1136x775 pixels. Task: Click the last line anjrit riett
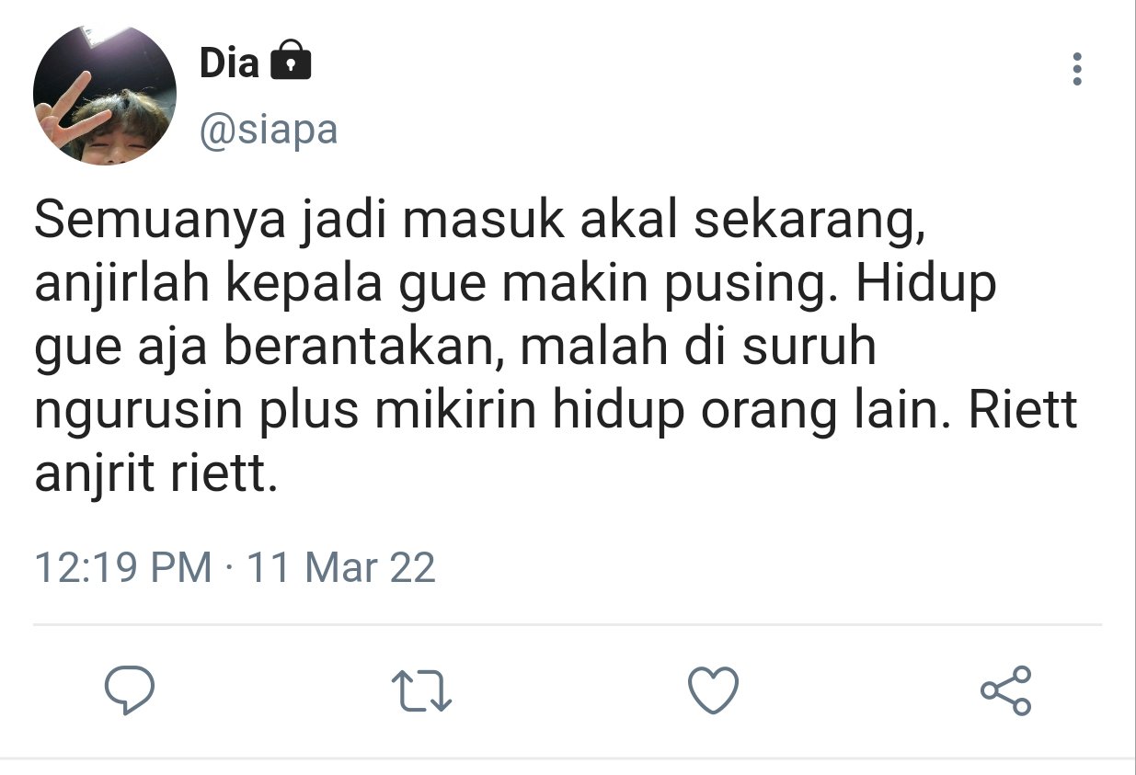tap(155, 476)
